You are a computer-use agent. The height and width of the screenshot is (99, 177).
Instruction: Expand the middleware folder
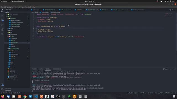click(x=14, y=35)
